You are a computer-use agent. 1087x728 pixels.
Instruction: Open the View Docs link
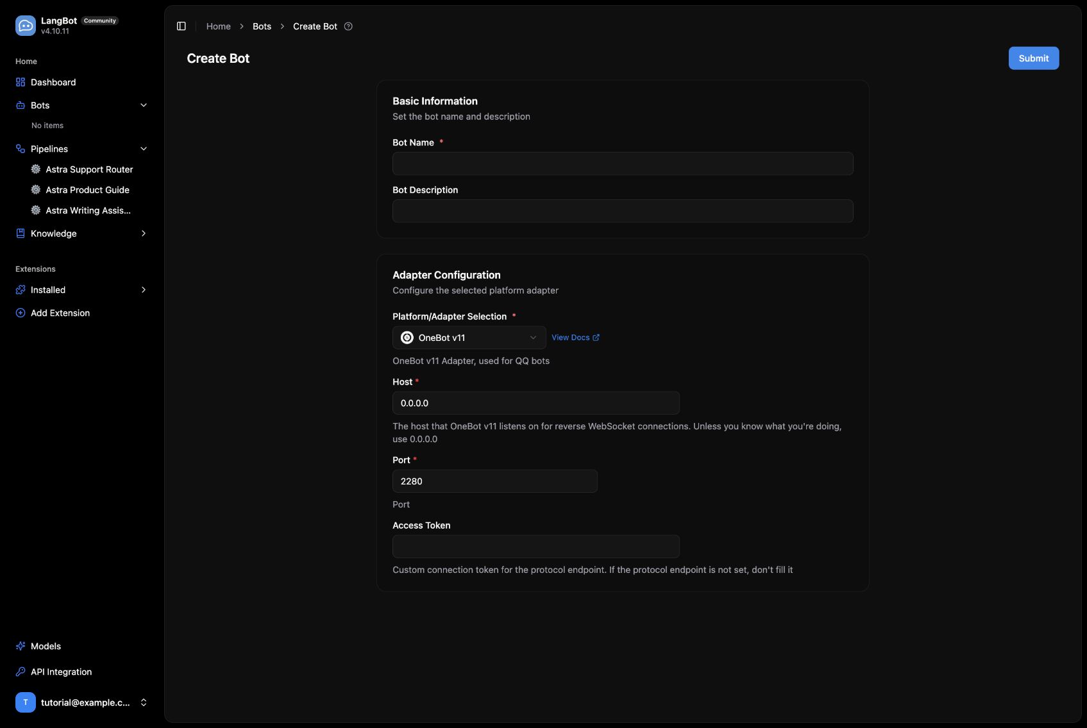(x=575, y=338)
